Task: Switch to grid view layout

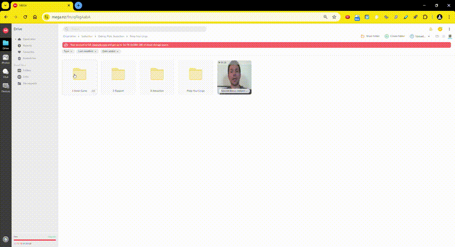Action: point(450,36)
